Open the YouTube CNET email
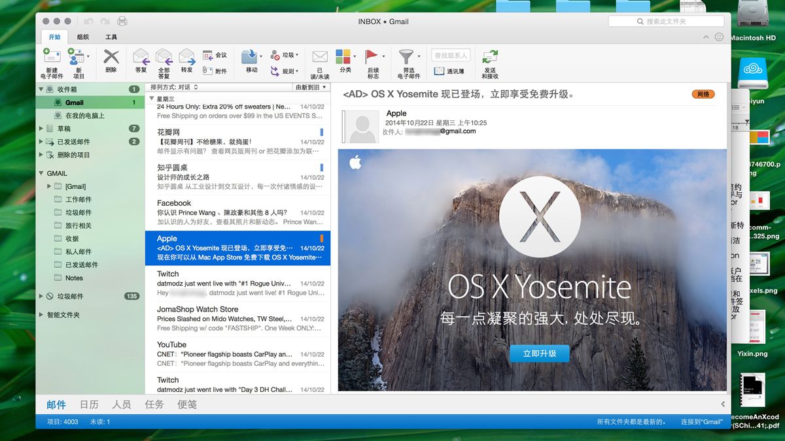The width and height of the screenshot is (785, 441). [x=237, y=353]
